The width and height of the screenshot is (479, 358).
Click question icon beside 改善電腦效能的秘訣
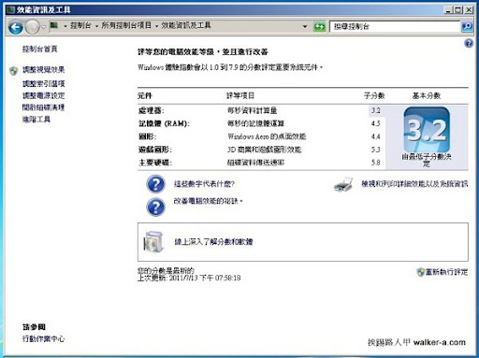click(x=155, y=208)
